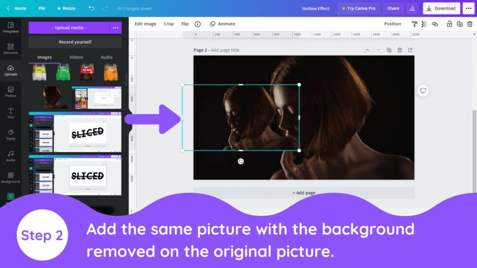
Task: Open the Text sidebar panel
Action: [11, 113]
